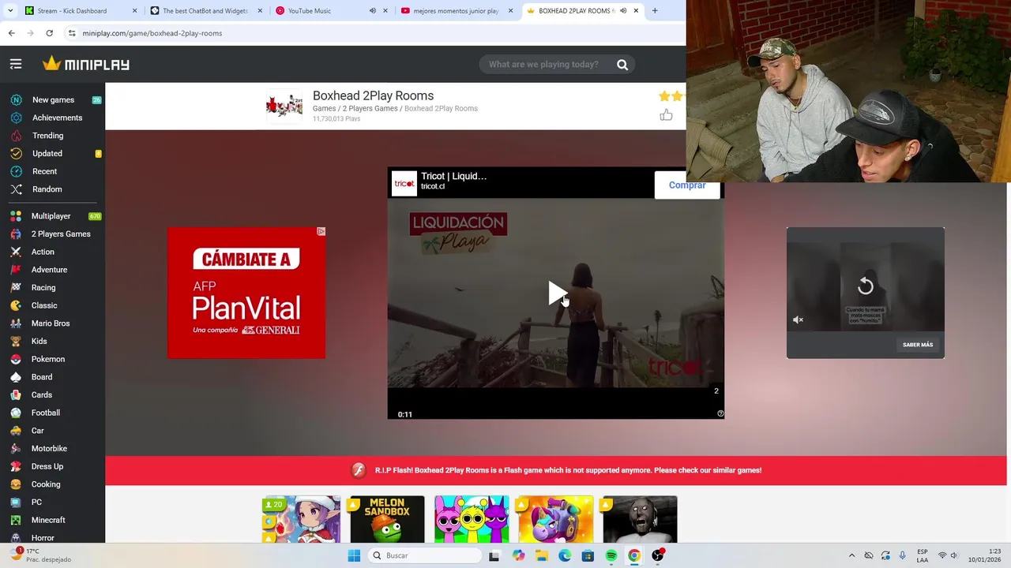The image size is (1011, 568).
Task: Click the Mario Bros category icon
Action: [x=16, y=323]
